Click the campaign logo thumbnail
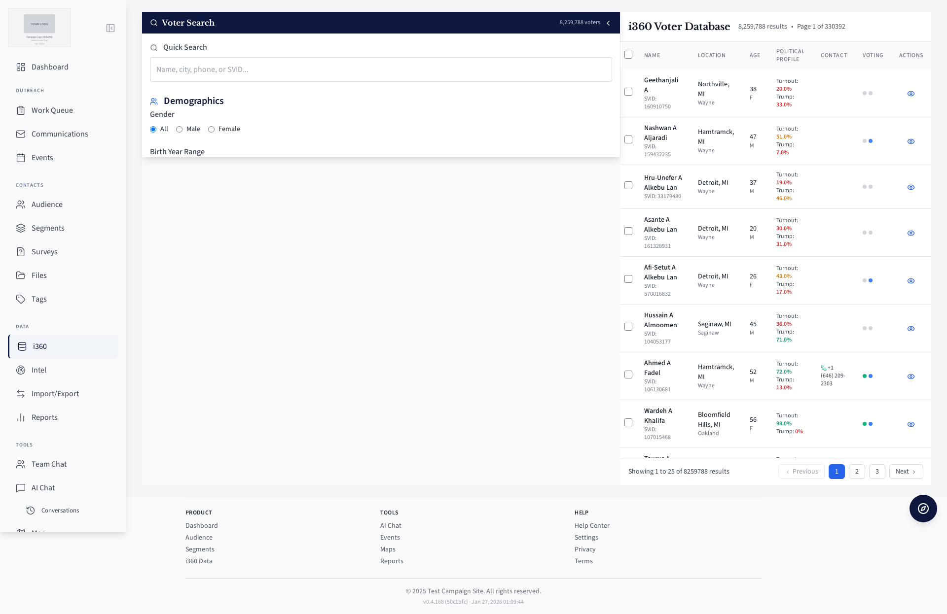947x614 pixels. point(39,28)
